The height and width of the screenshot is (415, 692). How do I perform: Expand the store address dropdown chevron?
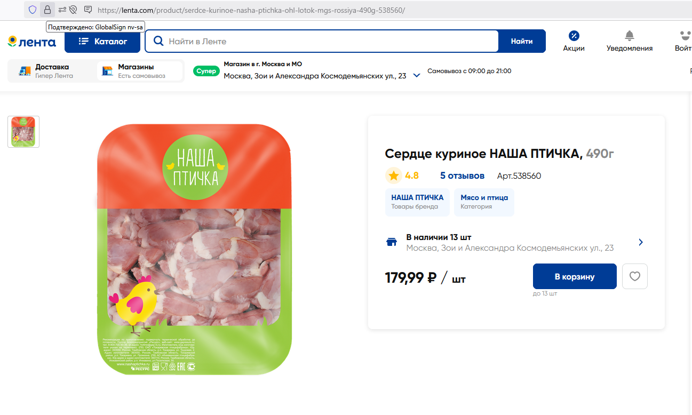[x=417, y=76]
